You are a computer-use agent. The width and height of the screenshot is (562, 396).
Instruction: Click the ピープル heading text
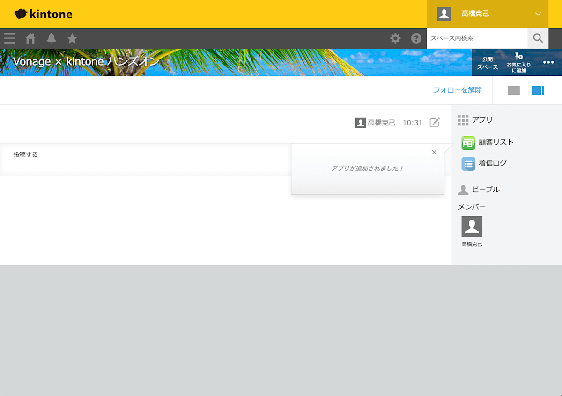(486, 190)
